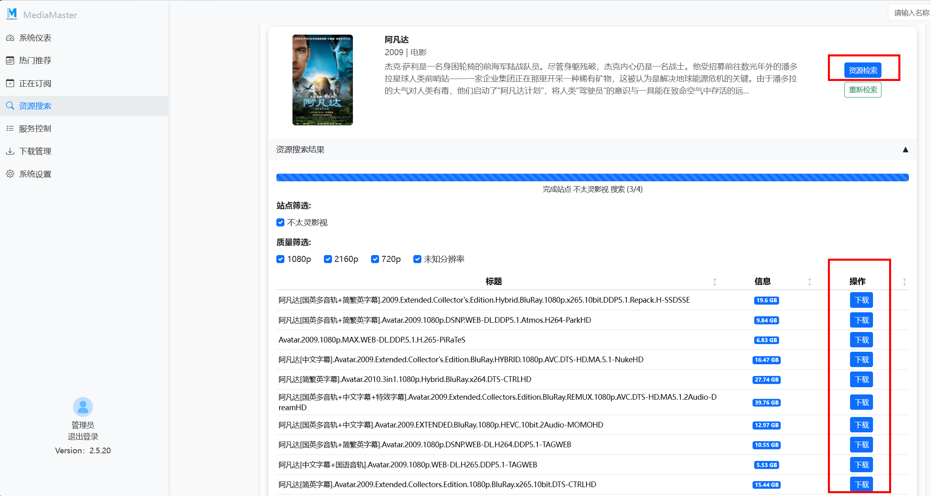The height and width of the screenshot is (496, 931).
Task: Click the download tray icon for 下载管理
Action: (x=10, y=151)
